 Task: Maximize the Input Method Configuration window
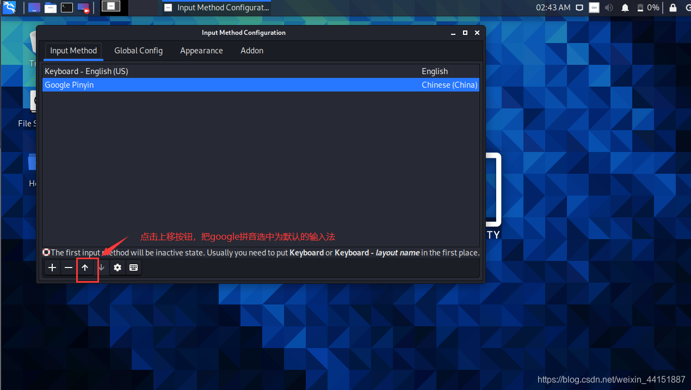point(465,33)
